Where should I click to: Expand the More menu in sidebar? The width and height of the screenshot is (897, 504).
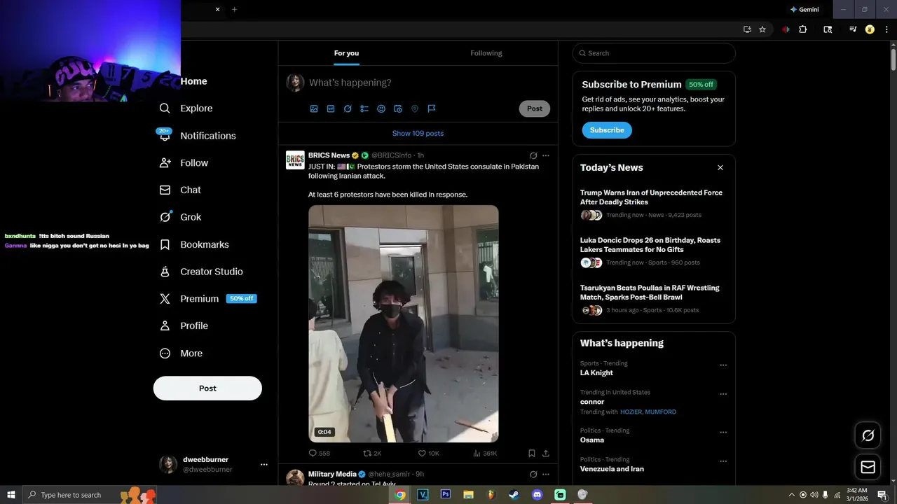pos(181,353)
